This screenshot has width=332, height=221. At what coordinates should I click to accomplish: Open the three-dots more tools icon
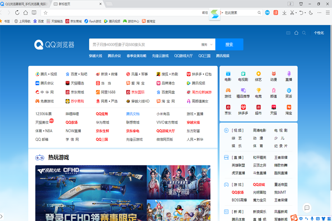pos(319,13)
